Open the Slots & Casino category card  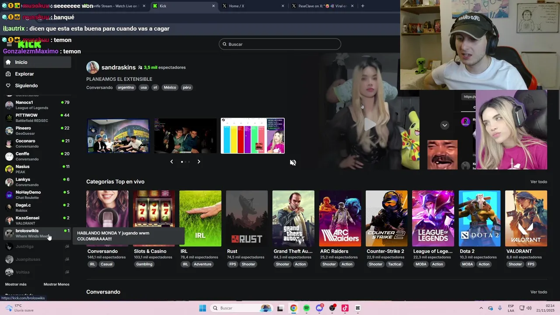(154, 218)
